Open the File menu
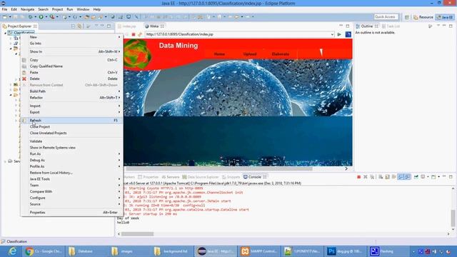The height and width of the screenshot is (257, 457). pos(4,9)
